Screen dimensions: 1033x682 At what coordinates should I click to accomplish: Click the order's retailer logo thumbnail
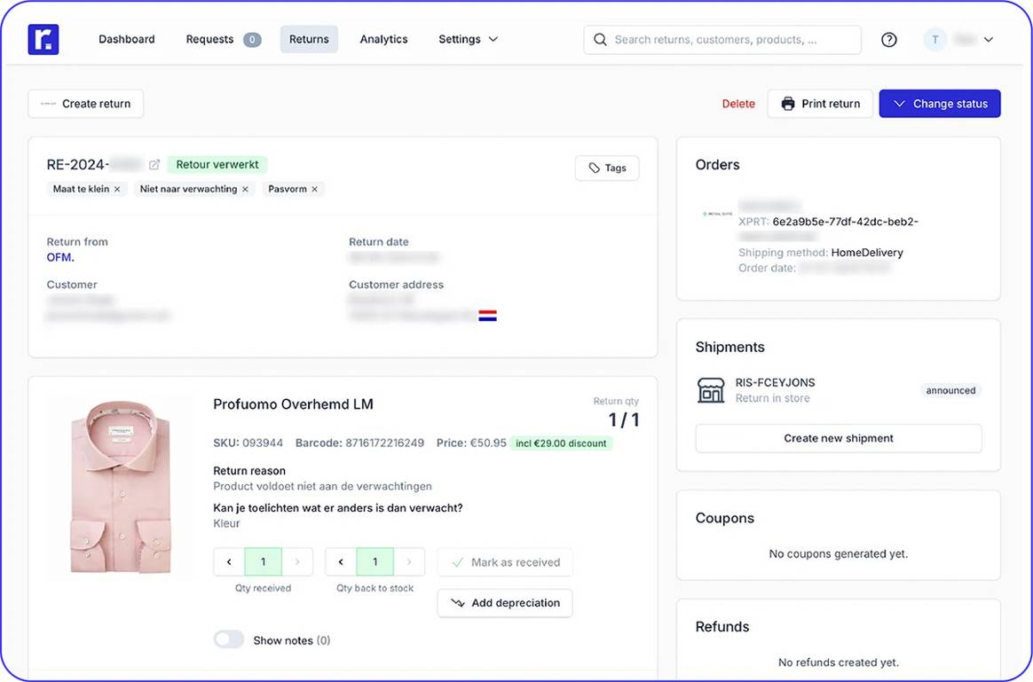[717, 214]
